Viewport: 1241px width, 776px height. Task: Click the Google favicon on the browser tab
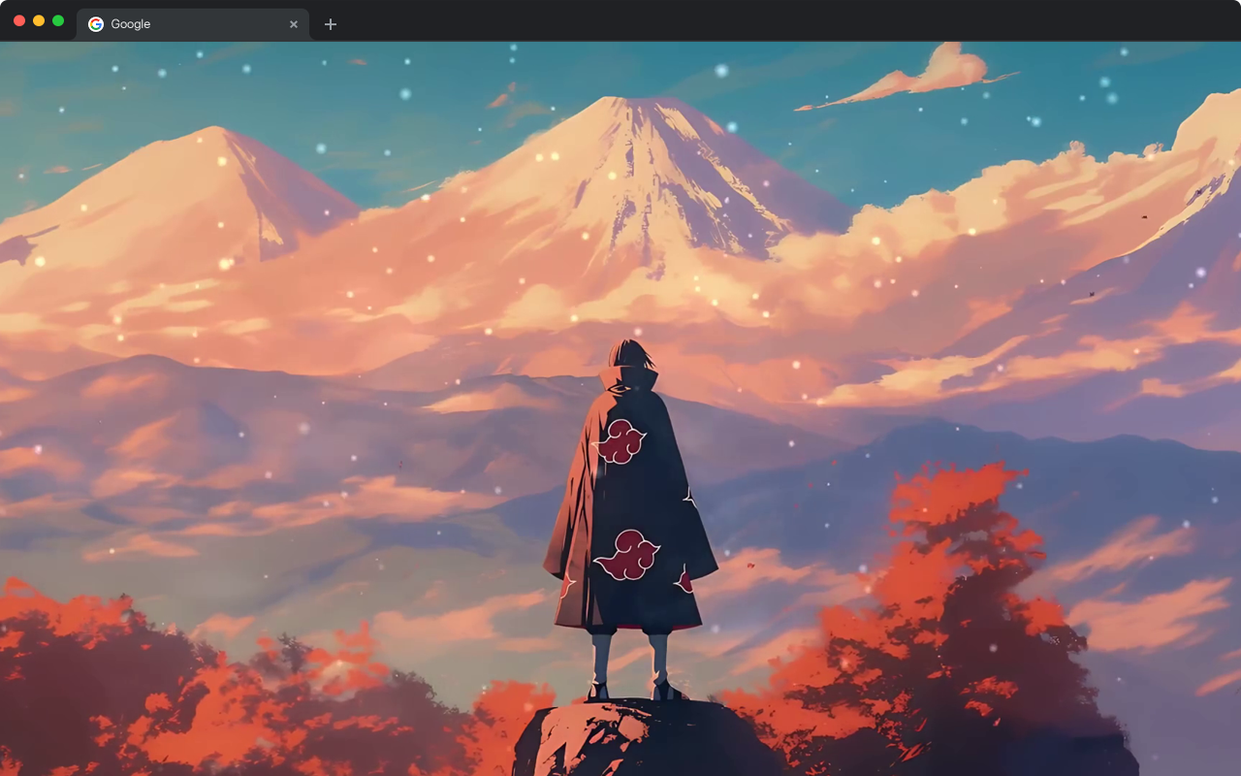tap(95, 23)
